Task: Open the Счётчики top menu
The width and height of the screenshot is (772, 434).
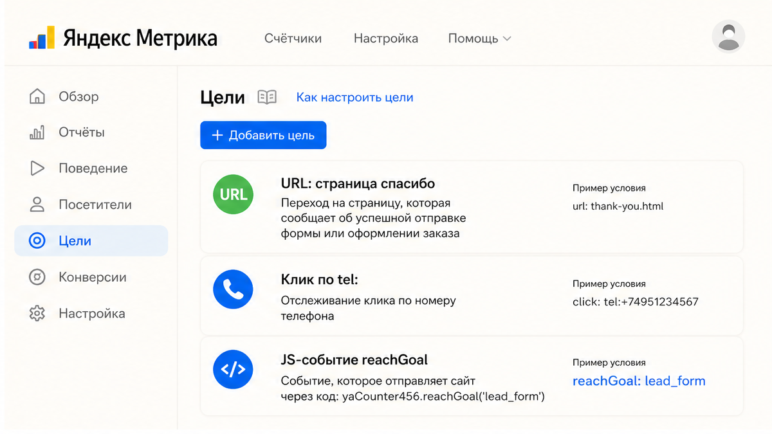Action: pyautogui.click(x=293, y=39)
